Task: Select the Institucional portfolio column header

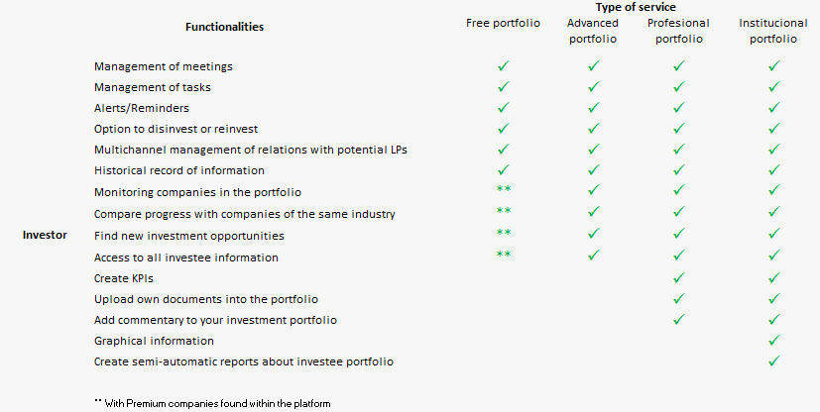Action: (x=773, y=31)
